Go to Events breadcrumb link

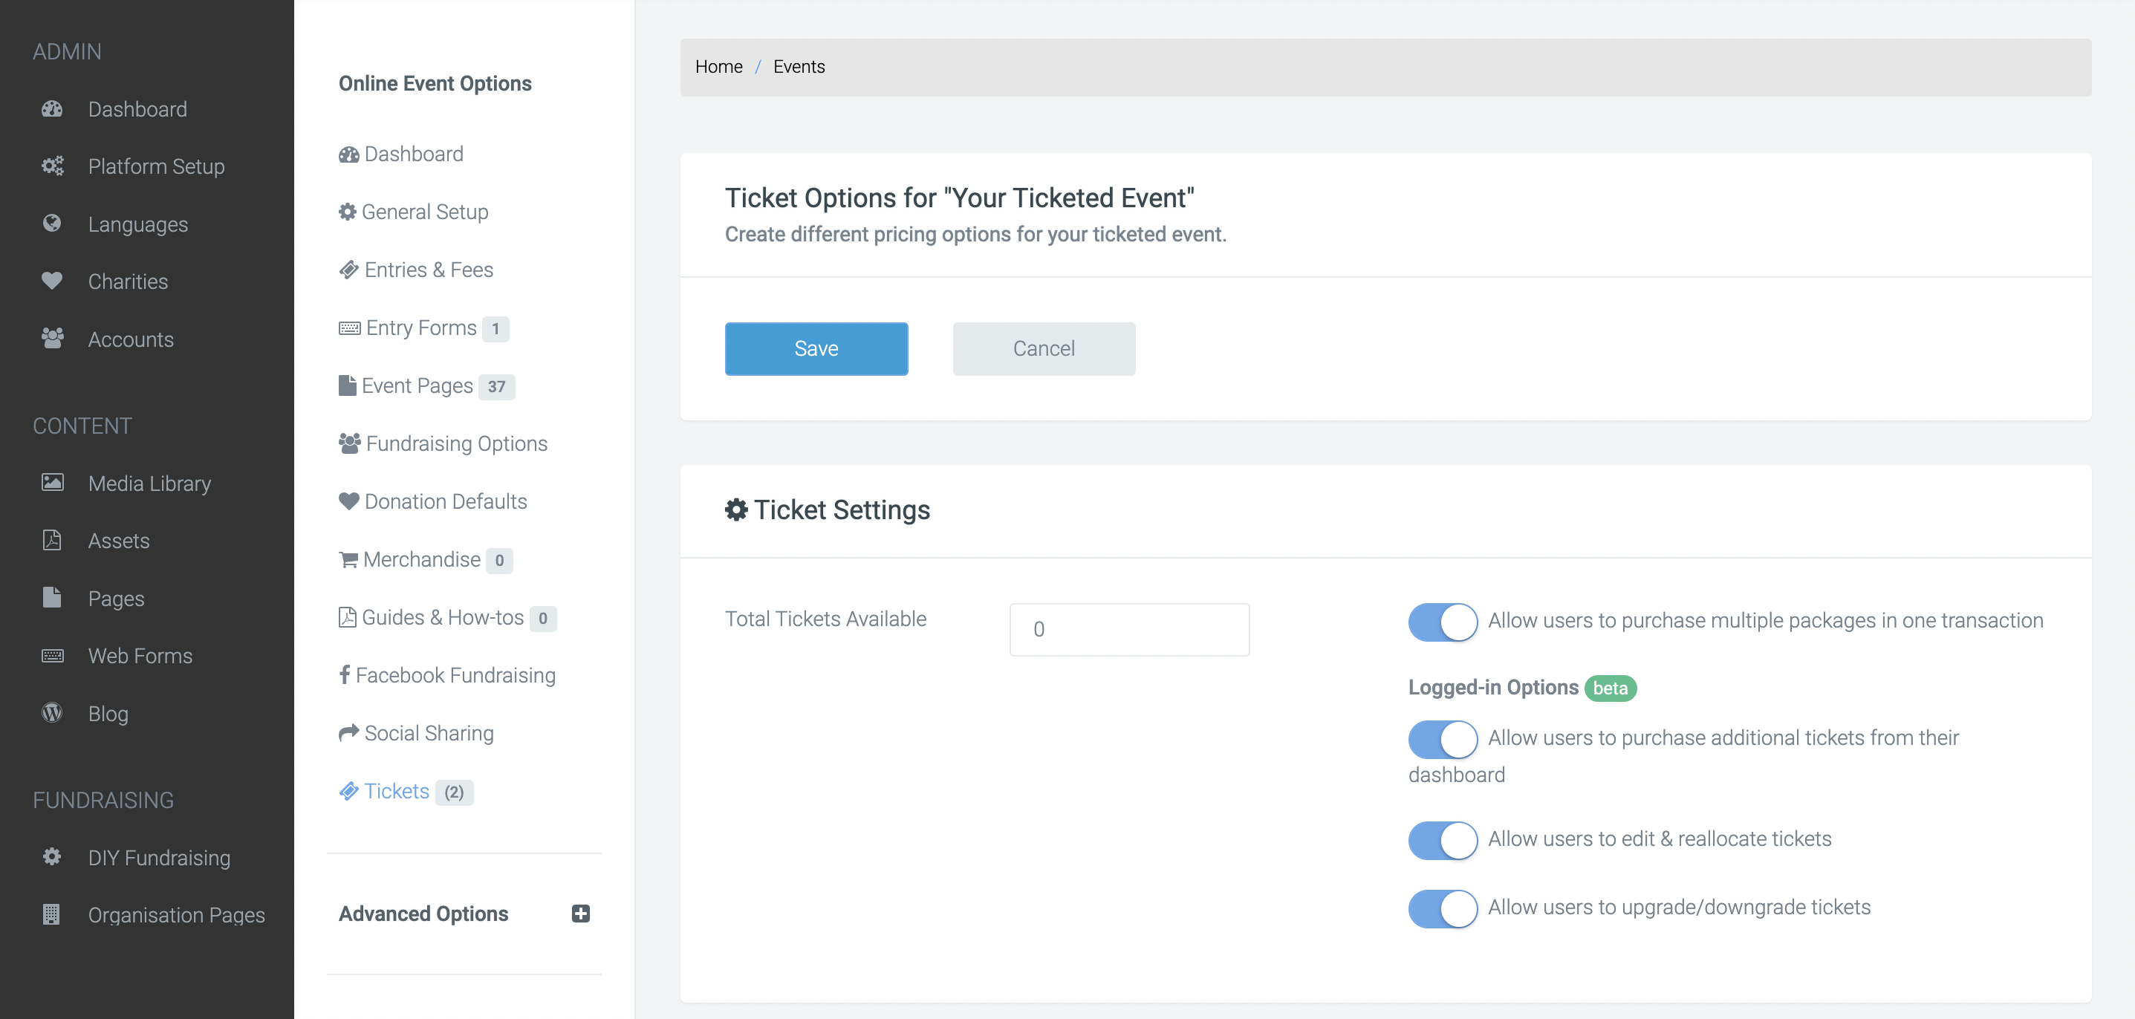click(x=799, y=66)
